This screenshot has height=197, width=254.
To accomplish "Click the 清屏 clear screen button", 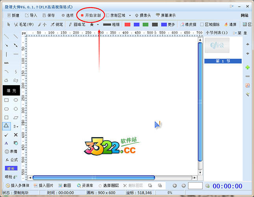I will [x=230, y=24].
